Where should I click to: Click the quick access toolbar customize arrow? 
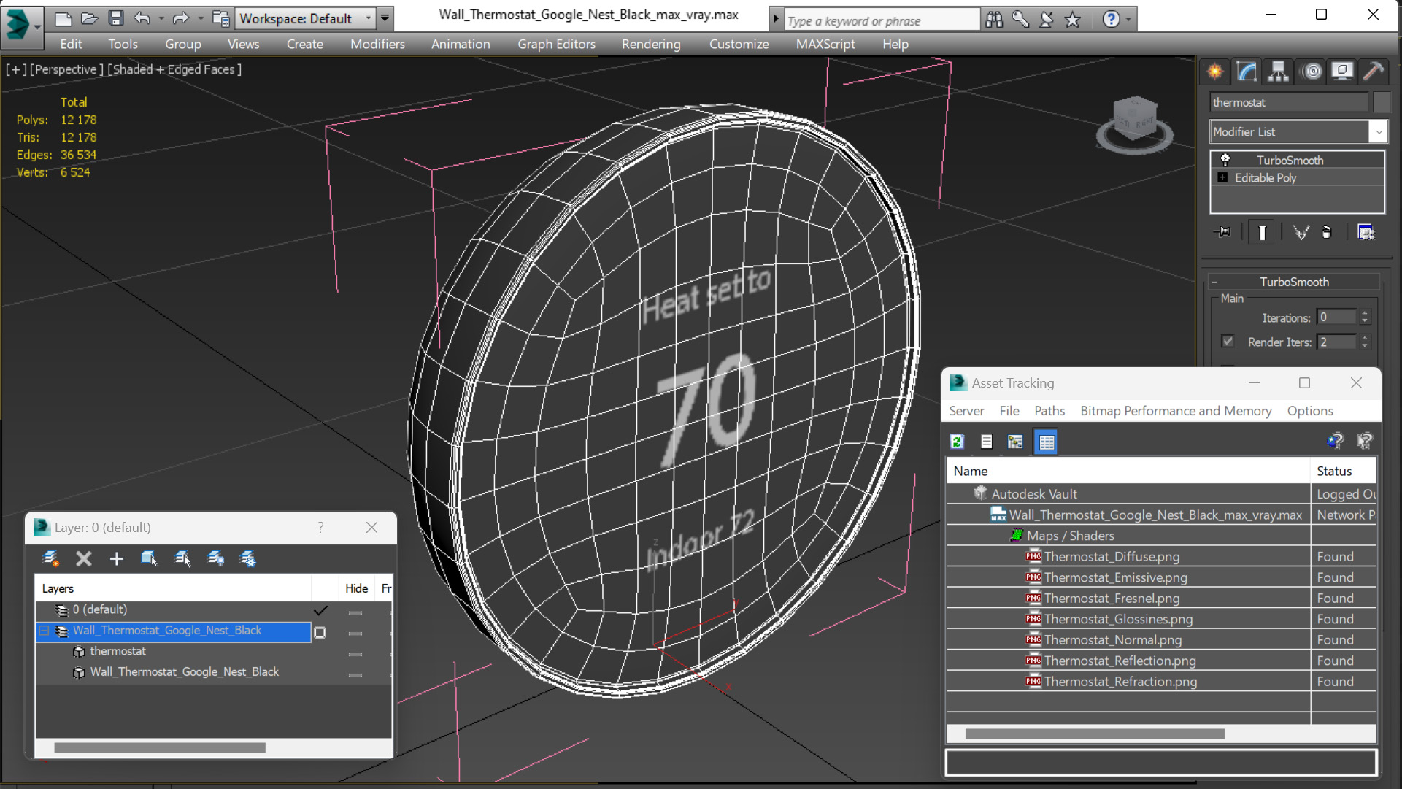point(385,18)
